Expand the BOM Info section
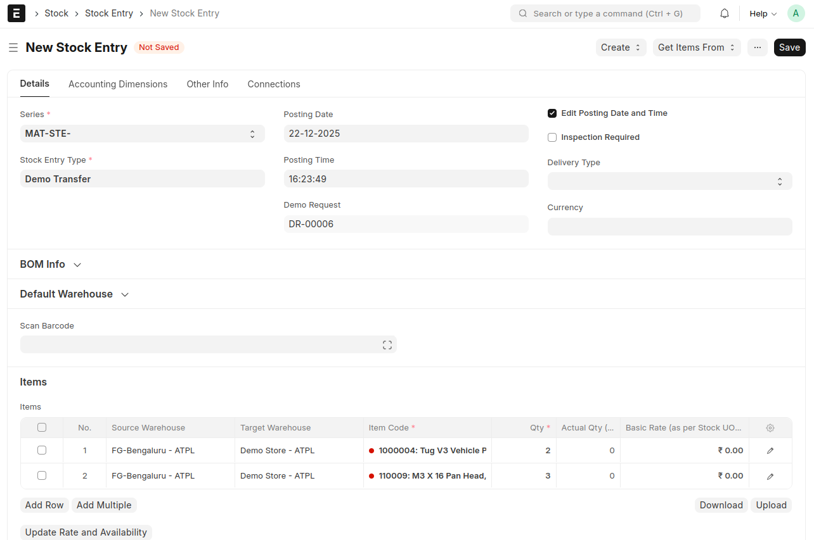This screenshot has height=540, width=814. pos(51,265)
